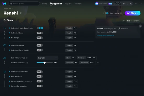
Task: Switch to Info tab
Action: click(x=129, y=21)
